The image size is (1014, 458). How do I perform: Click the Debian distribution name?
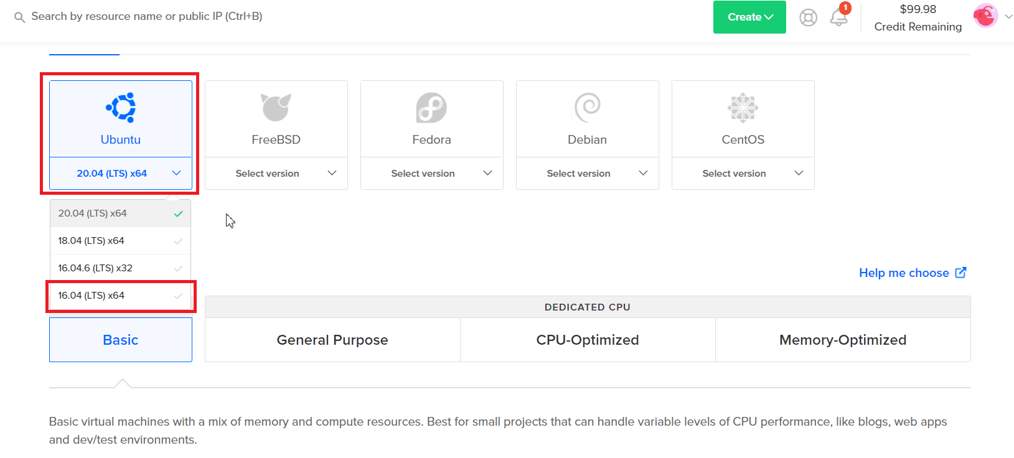(x=587, y=139)
